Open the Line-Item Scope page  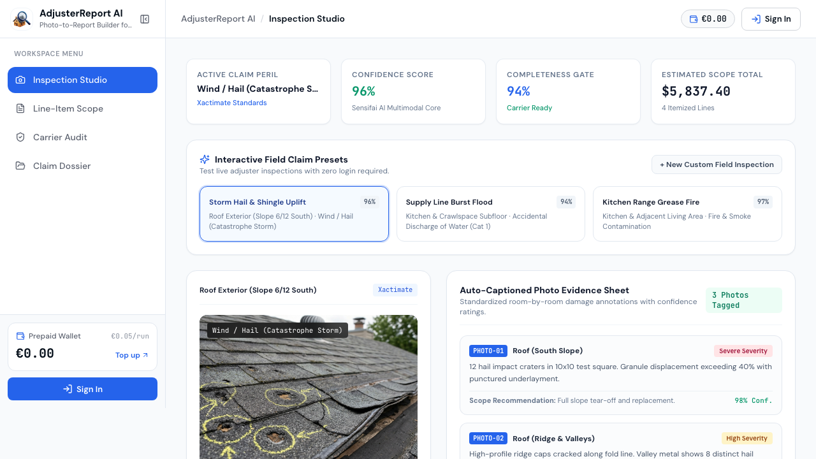82,108
